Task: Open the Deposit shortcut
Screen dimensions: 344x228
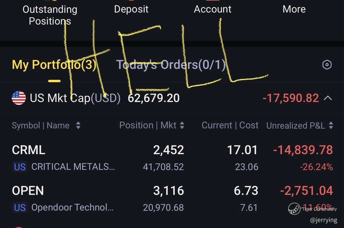Action: click(131, 9)
